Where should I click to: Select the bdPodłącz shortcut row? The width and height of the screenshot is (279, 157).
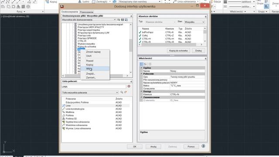170,32
